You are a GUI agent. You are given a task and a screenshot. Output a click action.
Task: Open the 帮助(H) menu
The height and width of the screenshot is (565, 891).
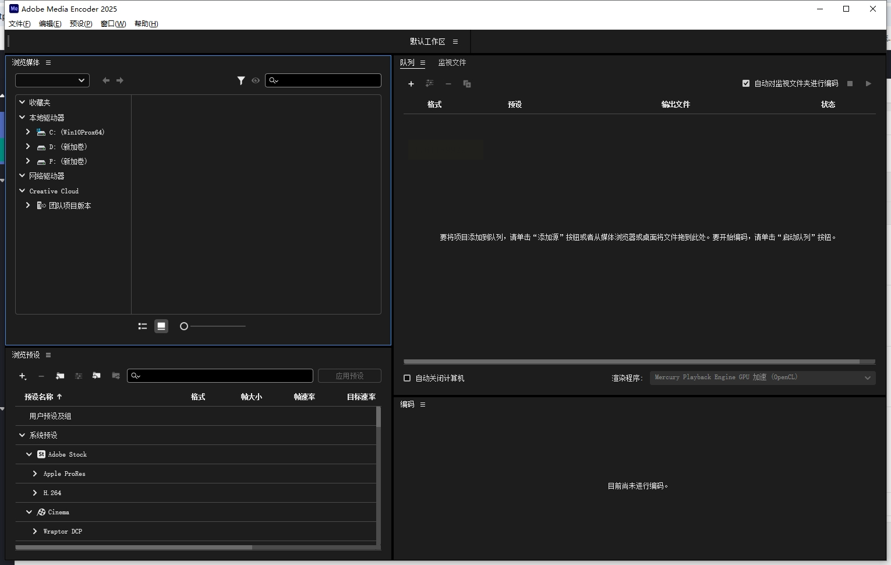(x=146, y=24)
